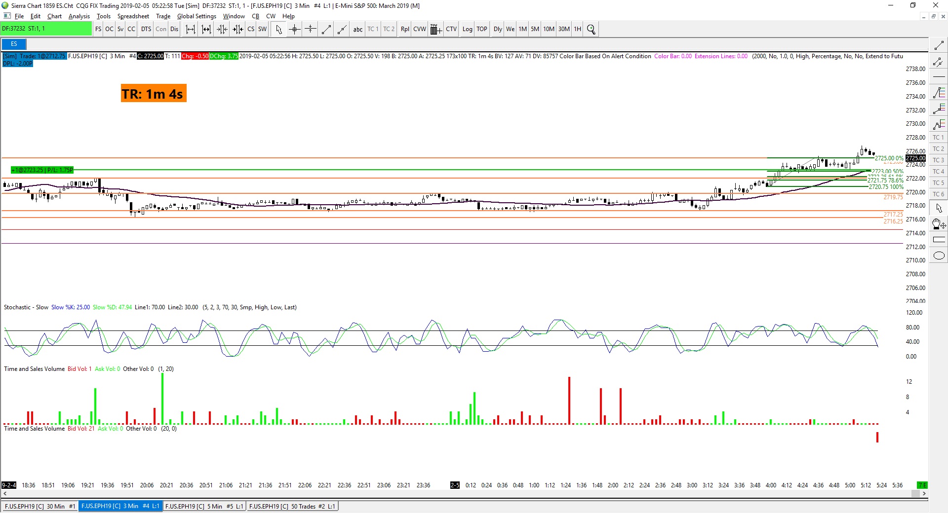This screenshot has width=948, height=513.
Task: Click the DTS button
Action: coord(146,29)
